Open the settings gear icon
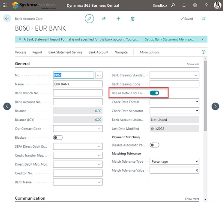Viewport: 223px width, 206px height. click(x=195, y=5)
